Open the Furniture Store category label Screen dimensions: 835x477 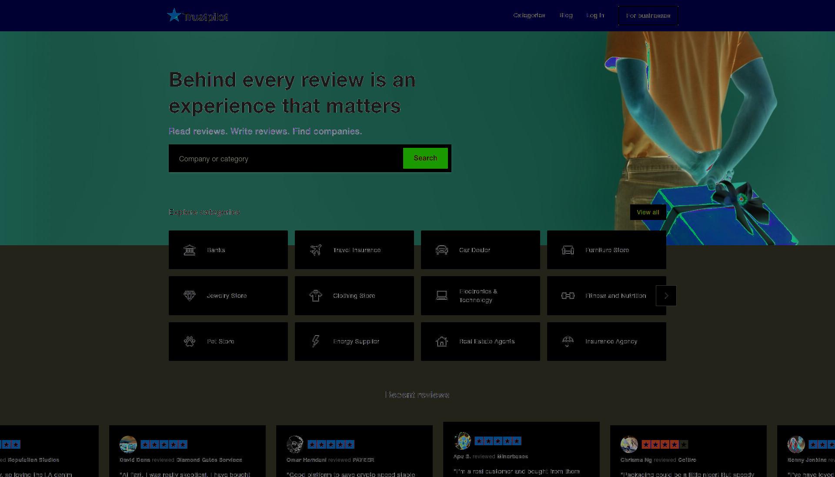[x=607, y=250]
